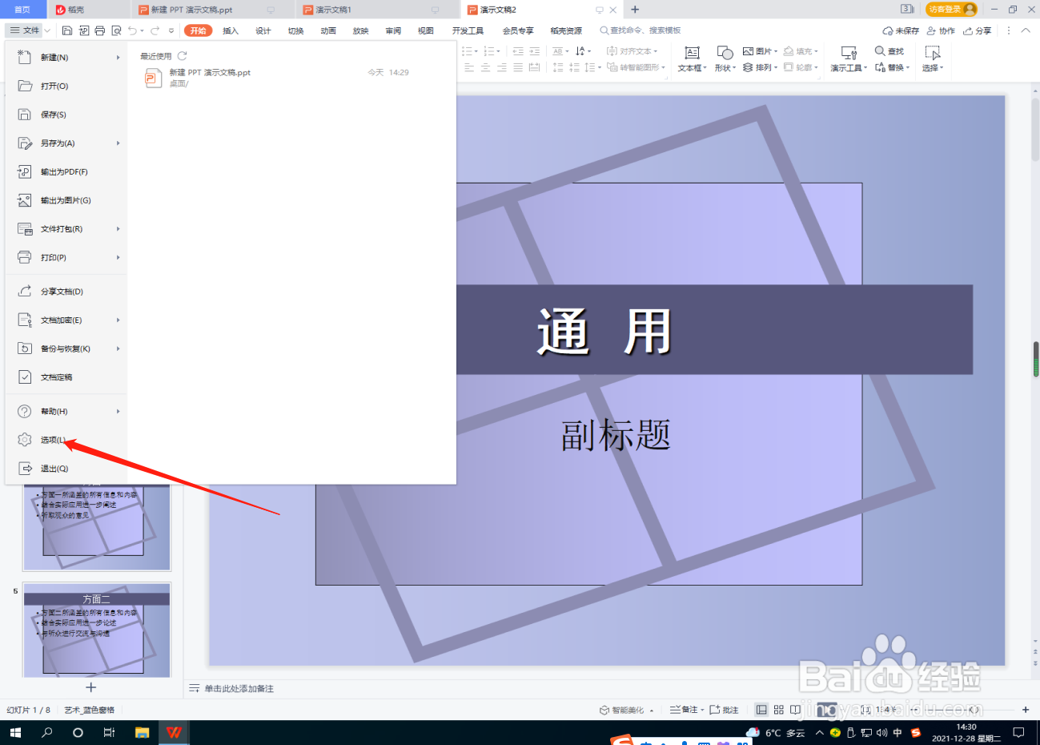The height and width of the screenshot is (745, 1040).
Task: Expand the 帮助(H) submenu arrow
Action: coord(118,412)
